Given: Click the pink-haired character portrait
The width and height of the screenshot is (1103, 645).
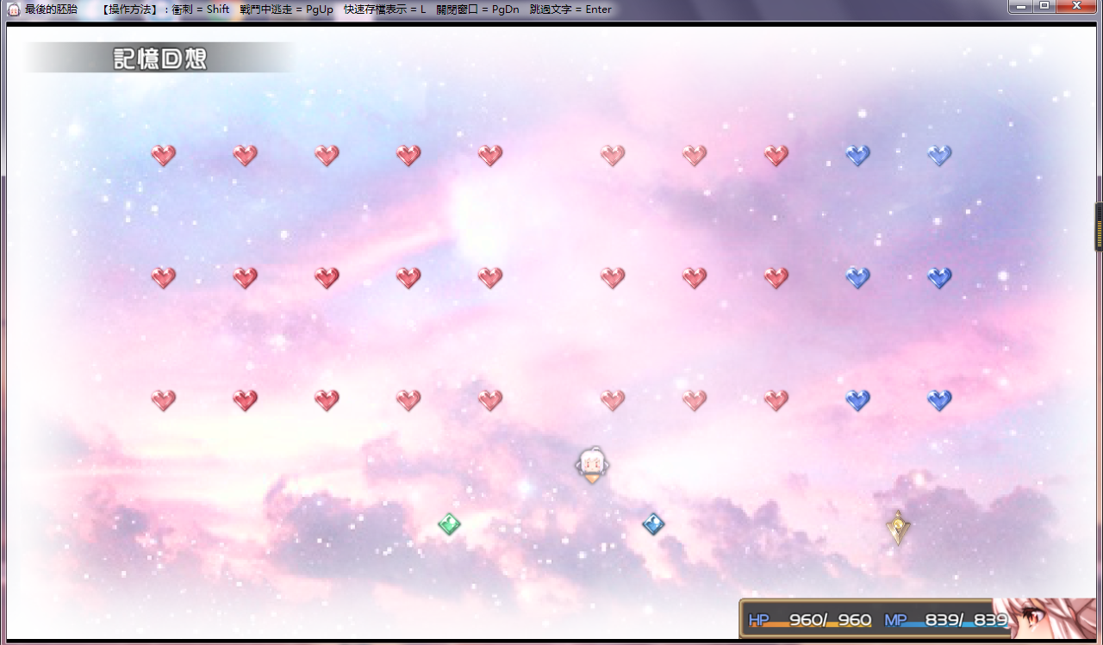Looking at the screenshot, I should point(1044,618).
